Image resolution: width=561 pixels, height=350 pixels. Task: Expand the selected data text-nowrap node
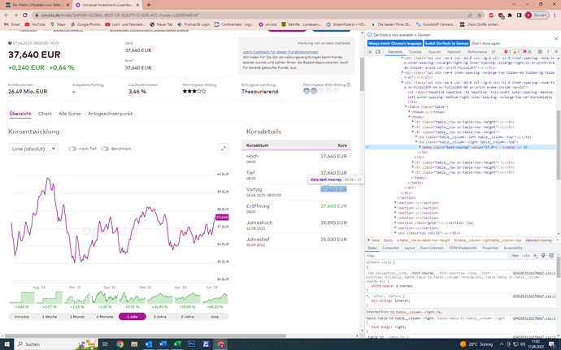point(420,147)
